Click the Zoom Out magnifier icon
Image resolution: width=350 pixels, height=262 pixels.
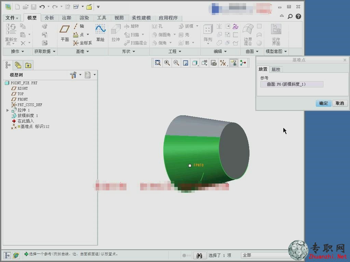[x=176, y=63]
